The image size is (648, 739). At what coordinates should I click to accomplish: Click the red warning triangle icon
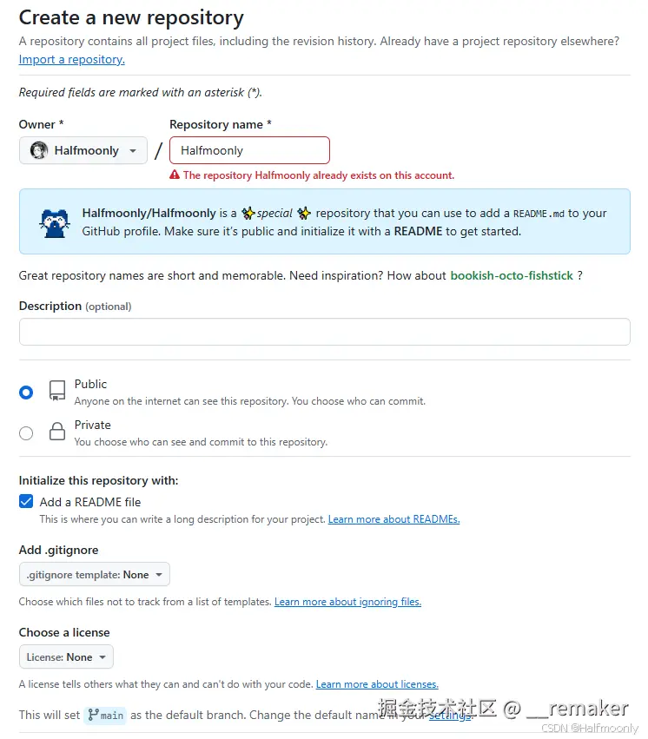click(x=175, y=175)
